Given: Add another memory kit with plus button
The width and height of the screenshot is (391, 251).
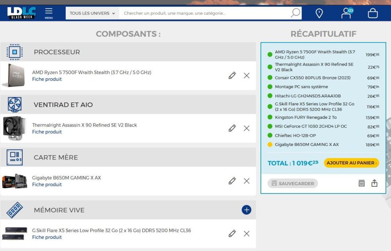Looking at the screenshot, I should [x=246, y=210].
